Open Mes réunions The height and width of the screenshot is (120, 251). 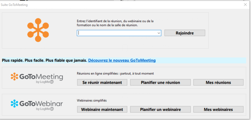[x=218, y=82]
